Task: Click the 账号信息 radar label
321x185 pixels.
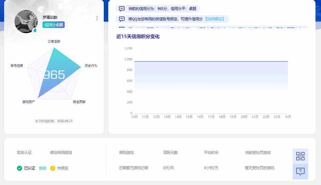Action: click(17, 66)
